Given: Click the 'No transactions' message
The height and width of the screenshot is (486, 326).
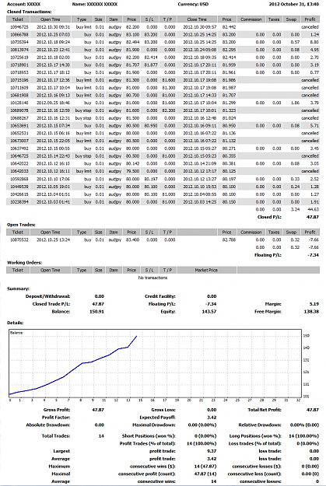Looking at the screenshot, I should 152,278.
